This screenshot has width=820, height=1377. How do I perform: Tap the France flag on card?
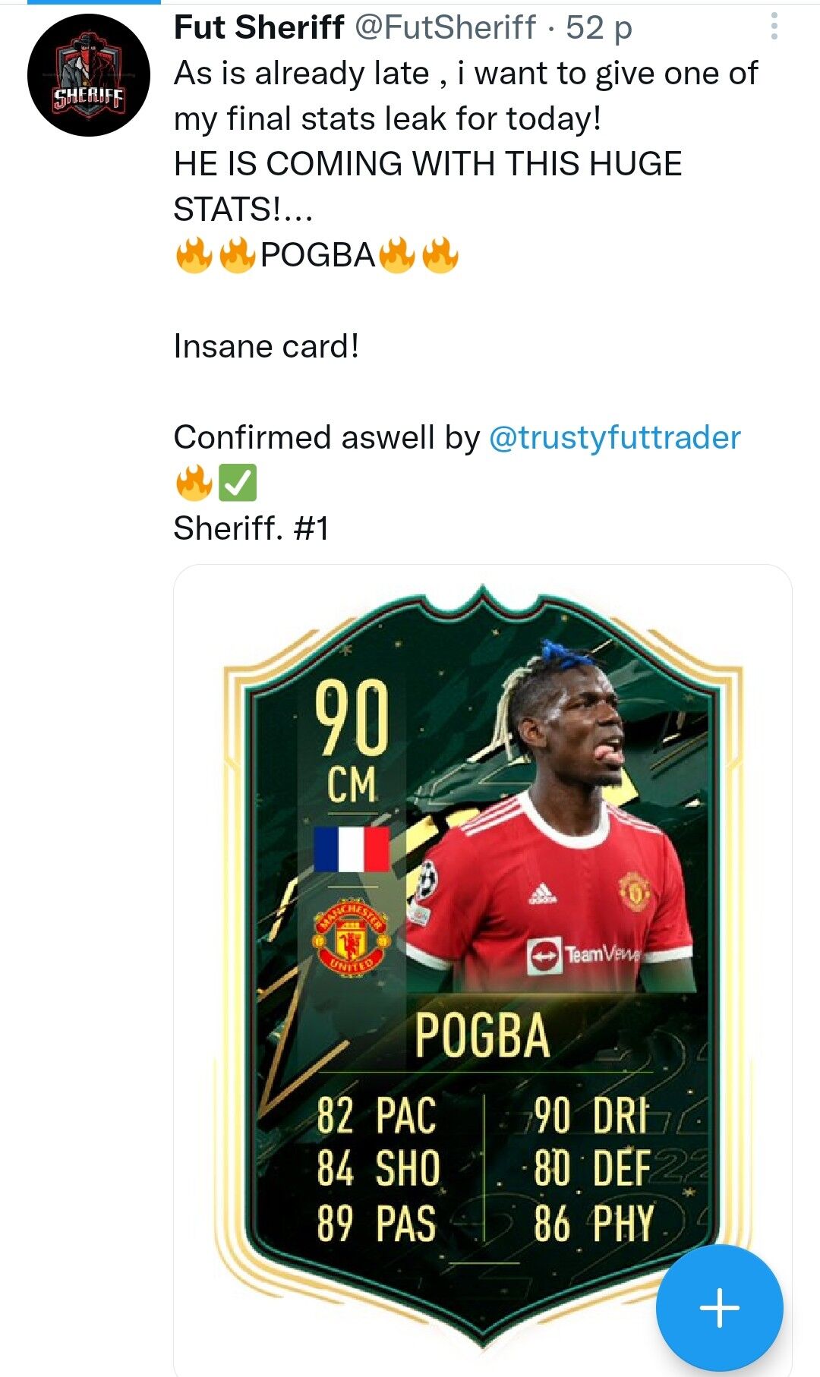click(x=352, y=849)
